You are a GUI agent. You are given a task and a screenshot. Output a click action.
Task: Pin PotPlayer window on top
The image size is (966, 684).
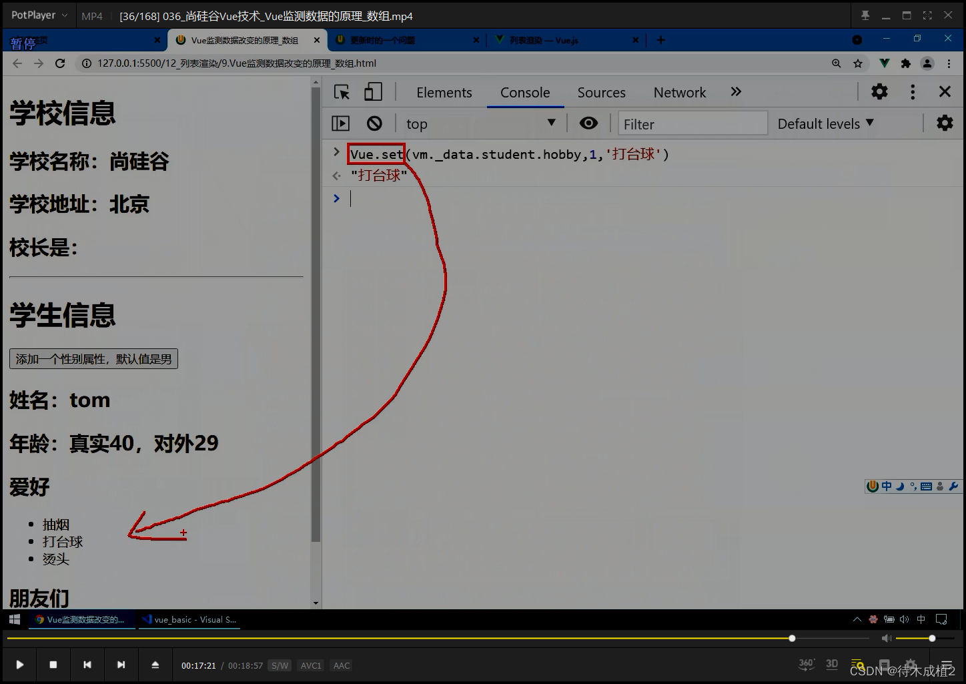[x=865, y=15]
